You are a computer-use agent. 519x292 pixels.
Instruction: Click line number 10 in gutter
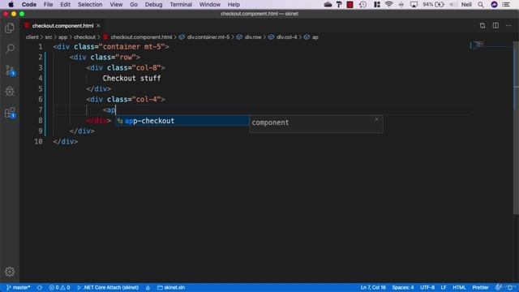click(38, 141)
